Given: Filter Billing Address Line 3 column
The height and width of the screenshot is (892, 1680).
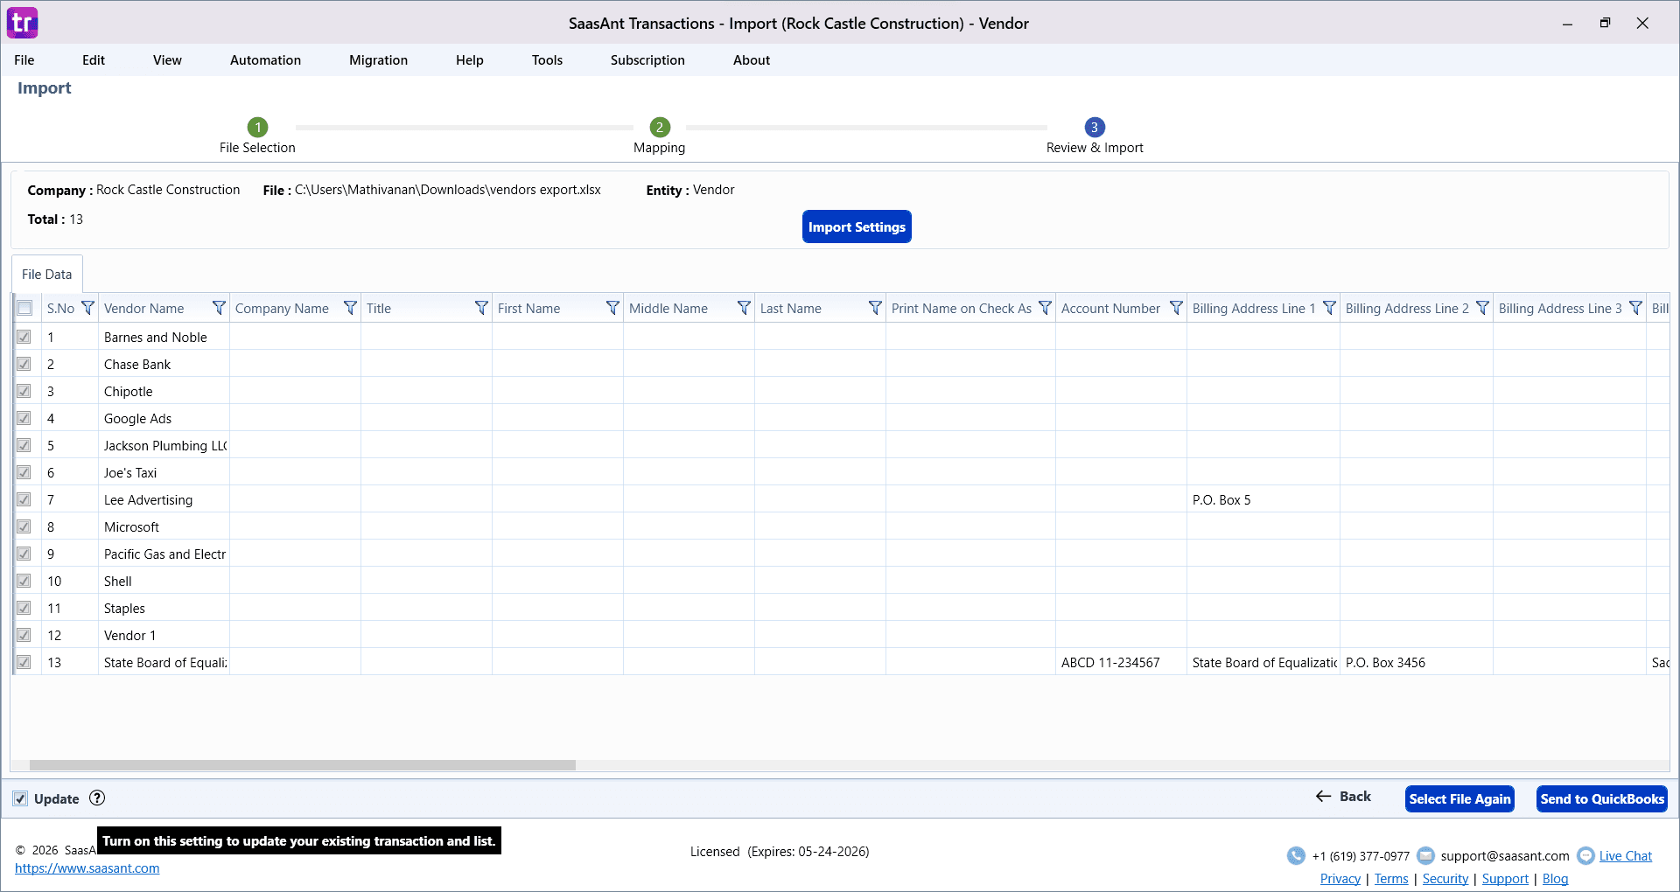Looking at the screenshot, I should coord(1635,308).
